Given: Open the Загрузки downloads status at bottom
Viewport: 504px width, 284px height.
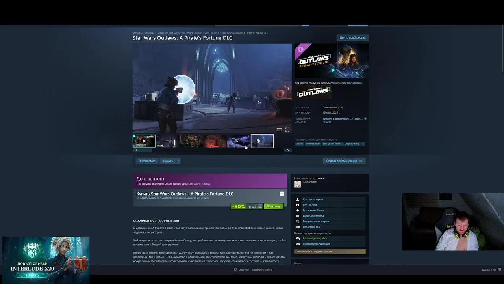Looking at the screenshot, I should click(x=252, y=270).
